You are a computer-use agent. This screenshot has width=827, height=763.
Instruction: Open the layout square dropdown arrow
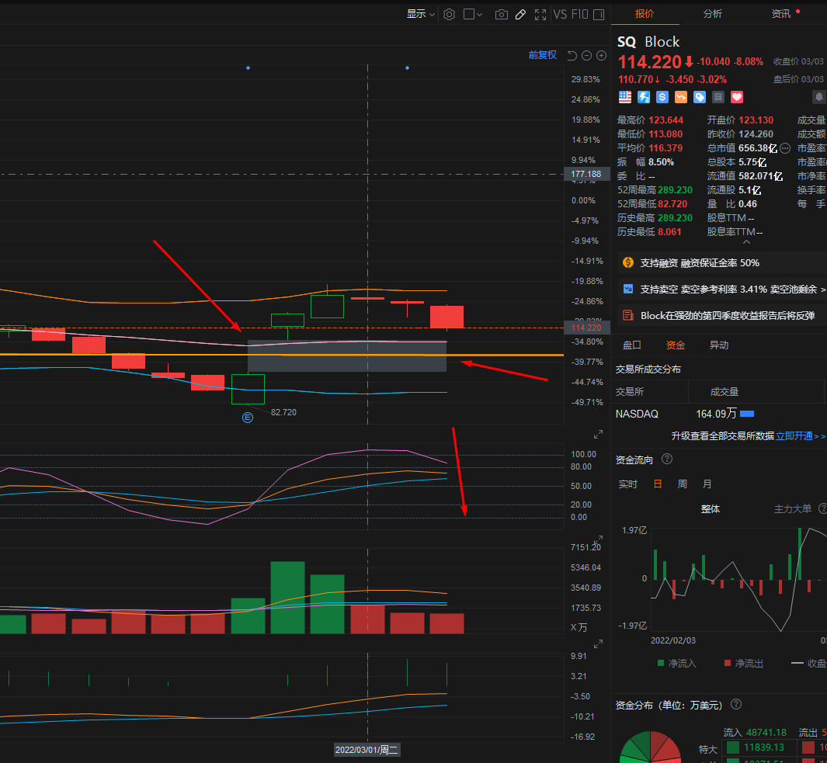coord(479,14)
